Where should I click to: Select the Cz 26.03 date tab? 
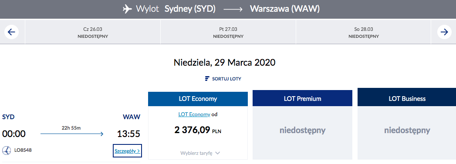point(93,32)
